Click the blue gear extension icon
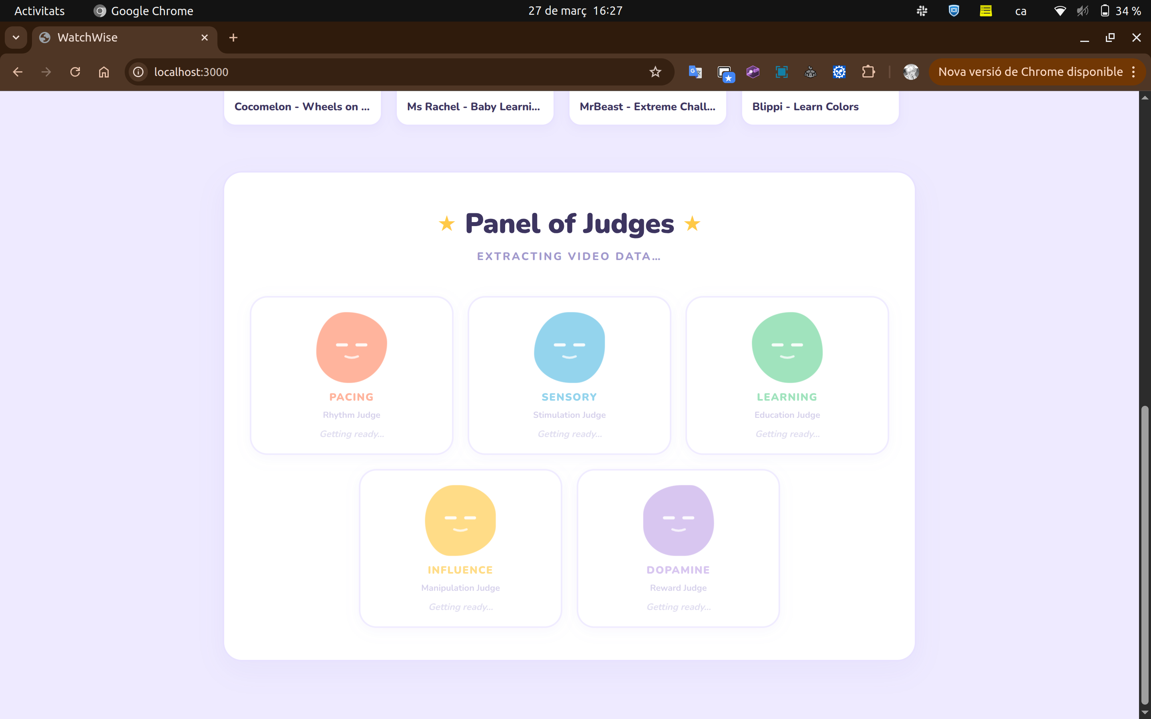1151x719 pixels. [x=839, y=72]
